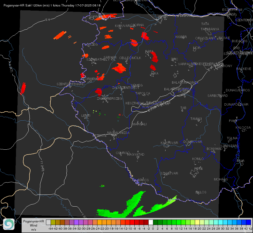Click the CSORNA label
The width and height of the screenshot is (253, 233).
coord(137,25)
